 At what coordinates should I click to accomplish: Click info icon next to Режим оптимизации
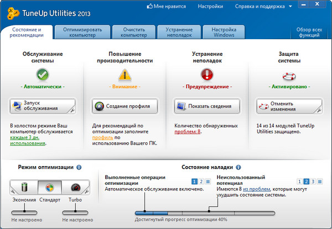click(79, 167)
